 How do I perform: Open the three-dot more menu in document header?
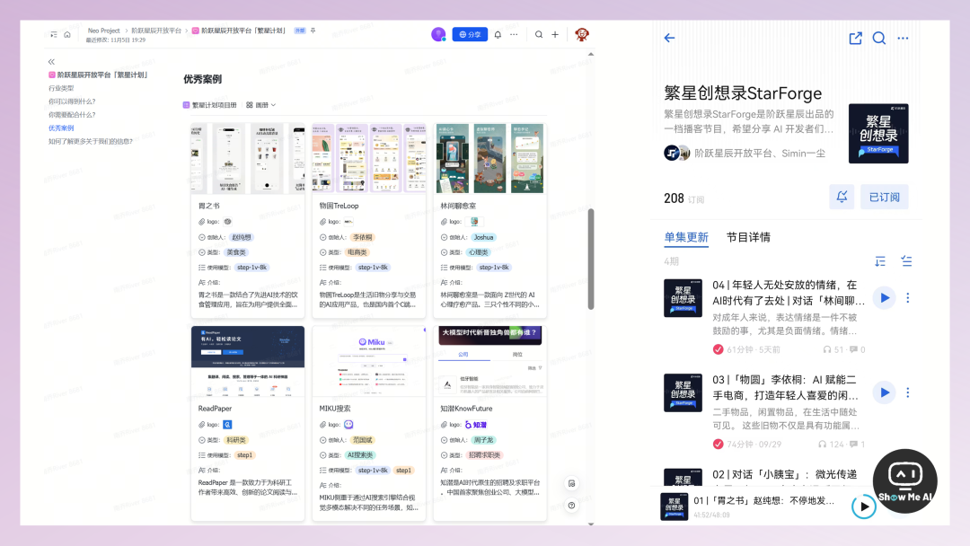514,35
